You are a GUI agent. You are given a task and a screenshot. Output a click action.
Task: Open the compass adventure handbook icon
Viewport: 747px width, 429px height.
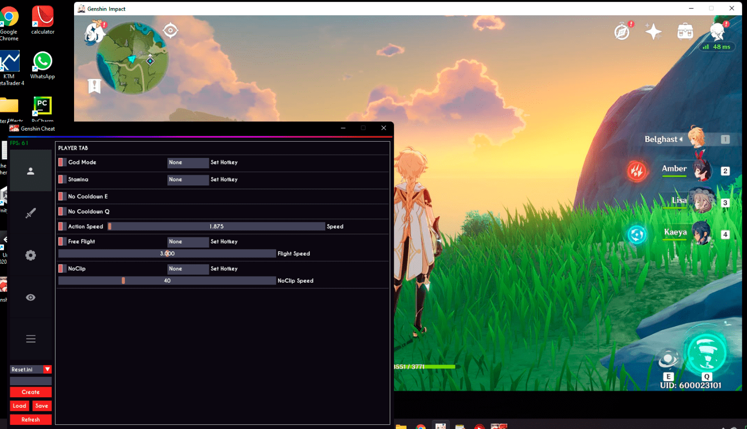click(x=623, y=31)
